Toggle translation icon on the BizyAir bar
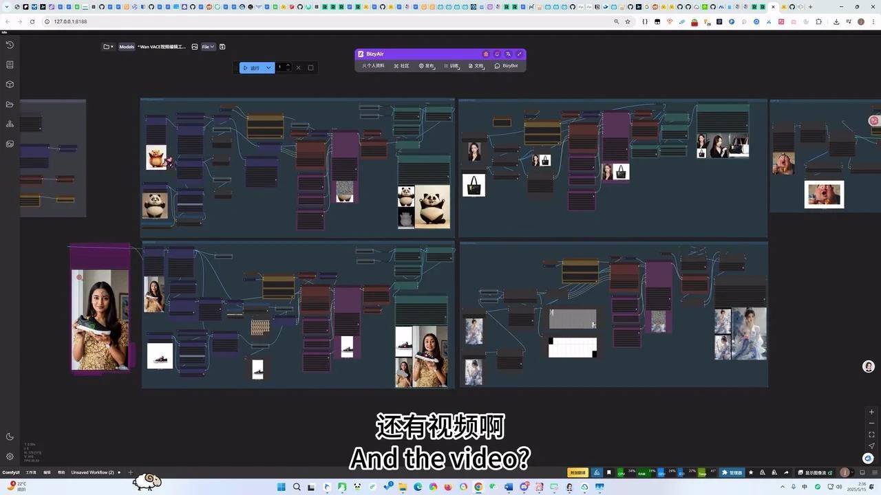This screenshot has width=881, height=495. 508,54
